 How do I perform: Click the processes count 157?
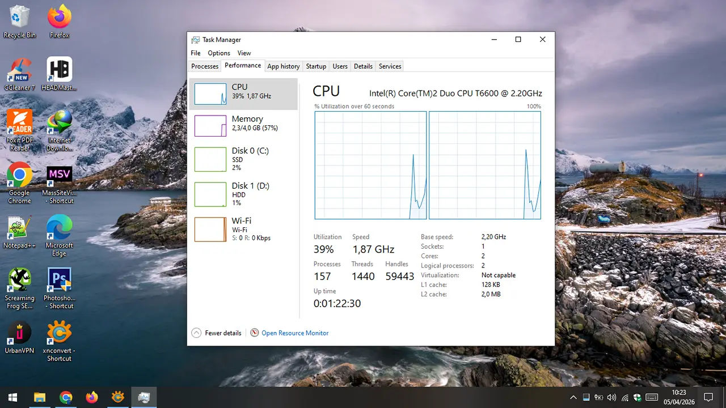(322, 277)
